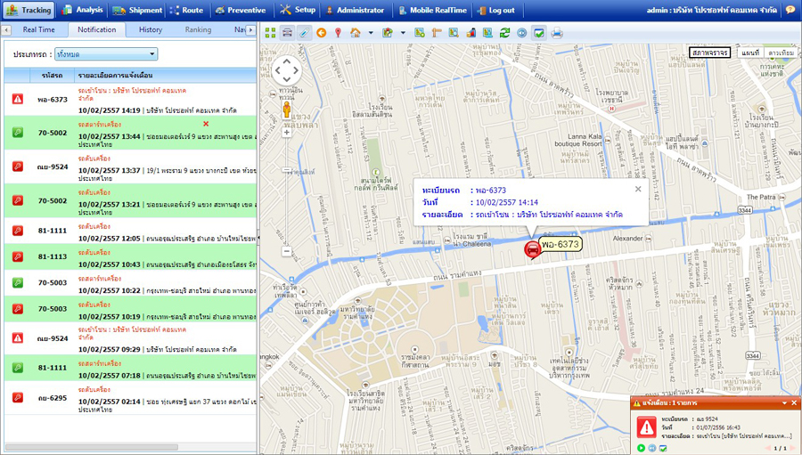Screen dimensions: 802x455
Task: Select notification row ณย-9524 at 13:37
Action: [x=130, y=167]
